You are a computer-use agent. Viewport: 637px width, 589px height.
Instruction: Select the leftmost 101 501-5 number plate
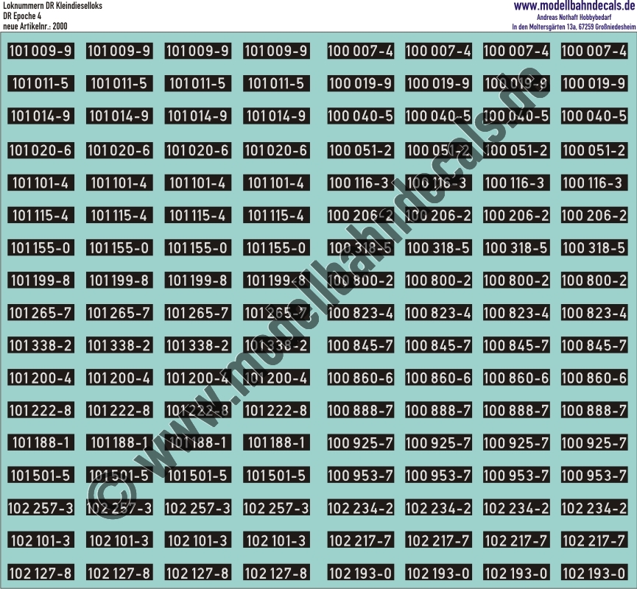click(41, 476)
